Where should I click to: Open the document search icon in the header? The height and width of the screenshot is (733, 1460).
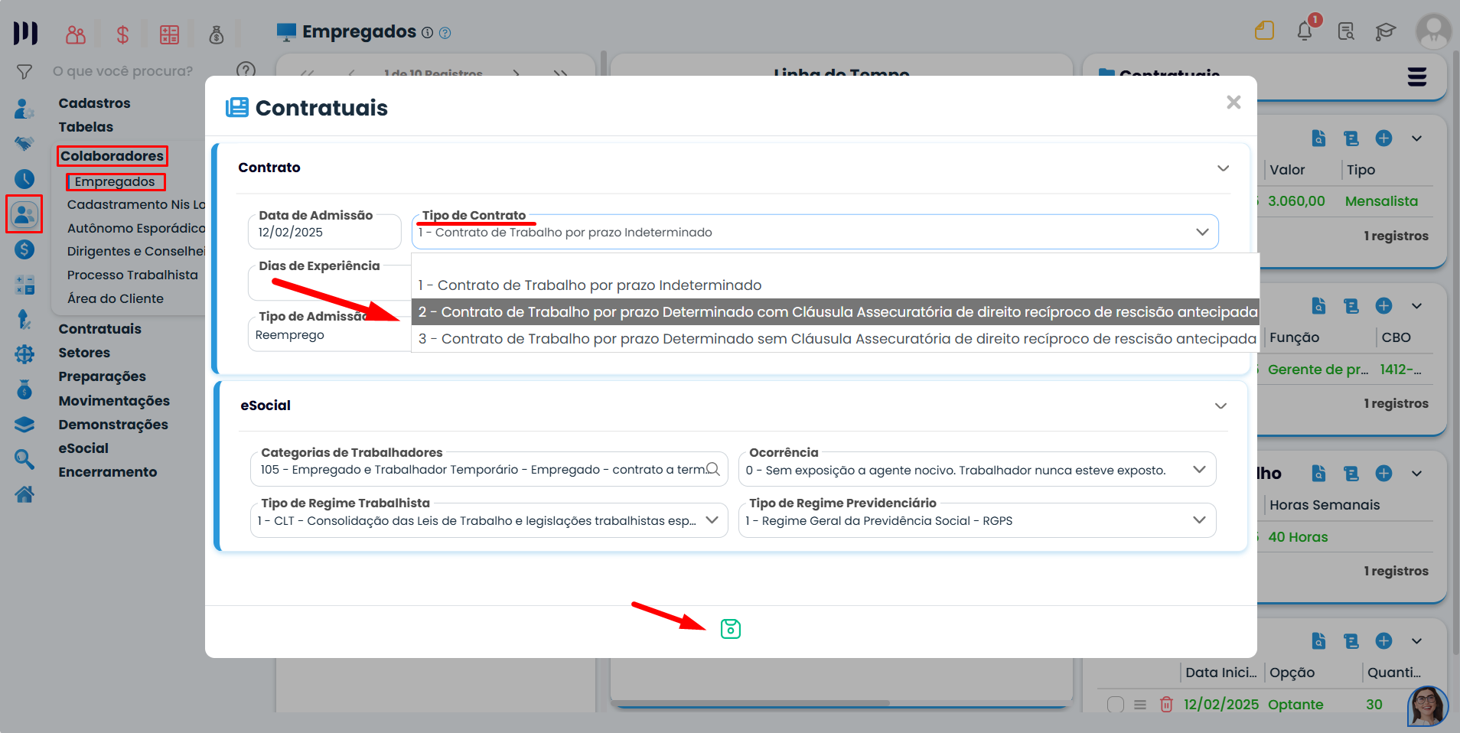click(1346, 31)
